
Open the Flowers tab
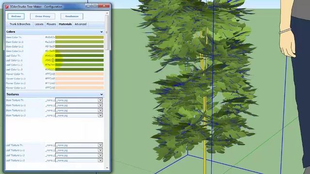click(x=51, y=24)
